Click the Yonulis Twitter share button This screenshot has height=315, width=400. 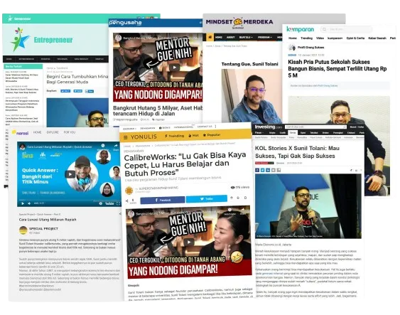tap(207, 199)
